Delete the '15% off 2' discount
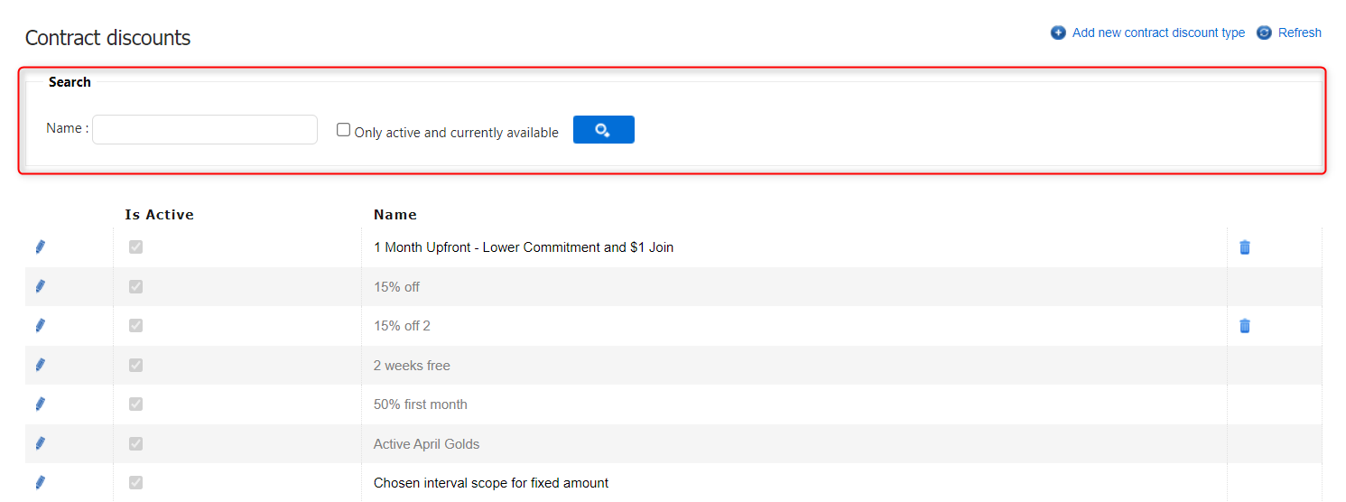1346x502 pixels. [x=1245, y=326]
